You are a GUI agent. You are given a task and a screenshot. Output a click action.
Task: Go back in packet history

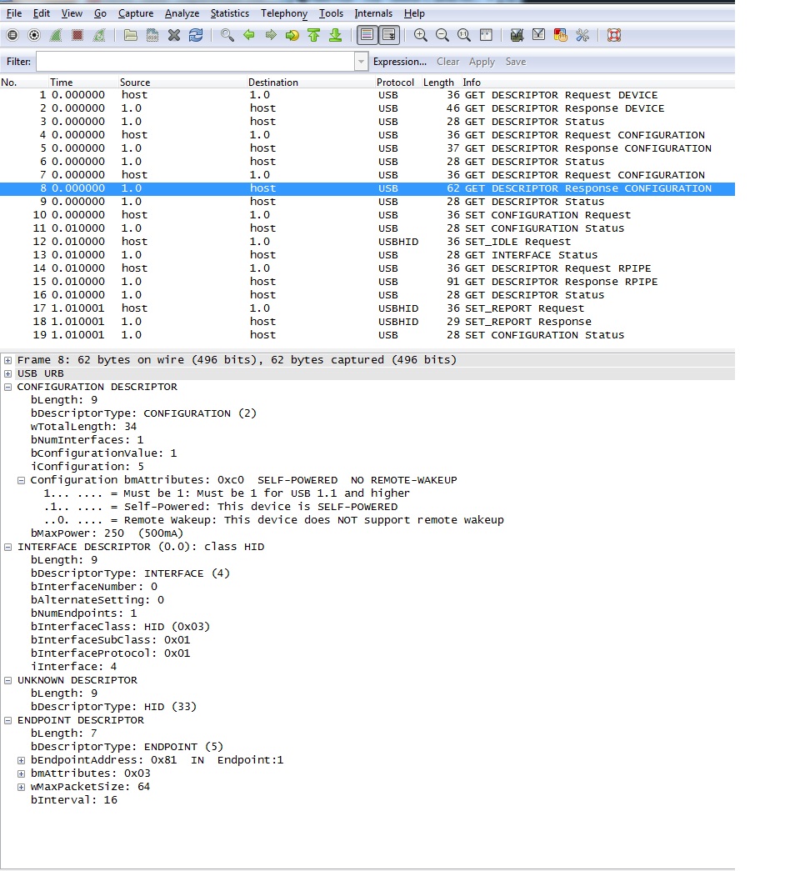pos(249,36)
